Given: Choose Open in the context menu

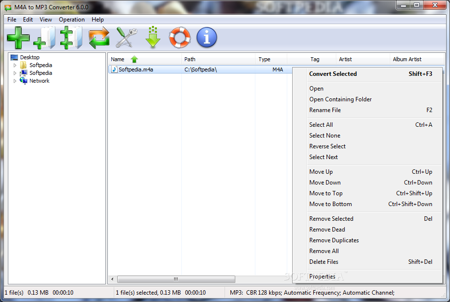Looking at the screenshot, I should click(367, 89).
